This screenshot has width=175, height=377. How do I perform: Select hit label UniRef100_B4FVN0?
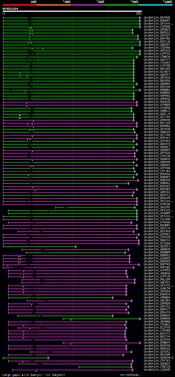pyautogui.click(x=157, y=39)
